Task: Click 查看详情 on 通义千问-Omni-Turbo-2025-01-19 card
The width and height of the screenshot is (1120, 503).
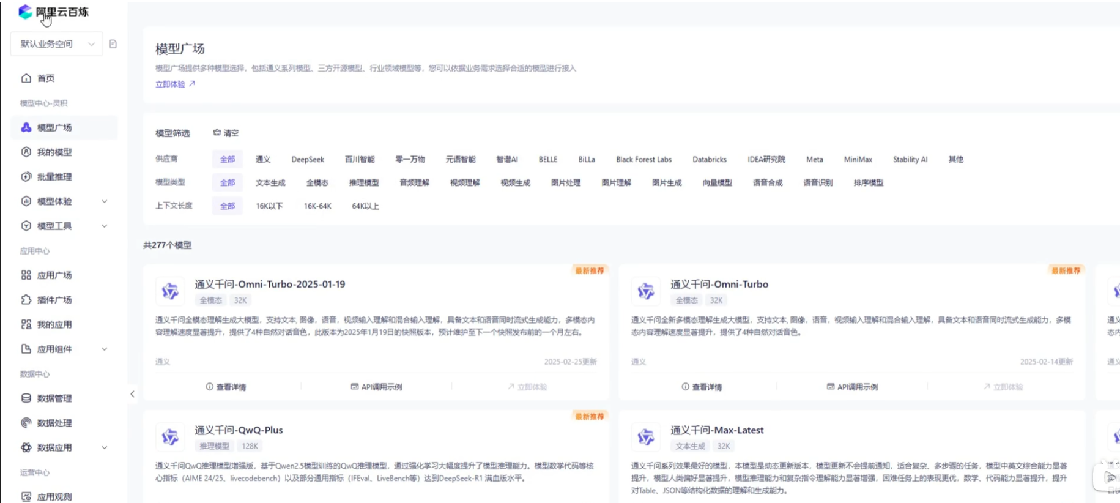Action: click(226, 387)
